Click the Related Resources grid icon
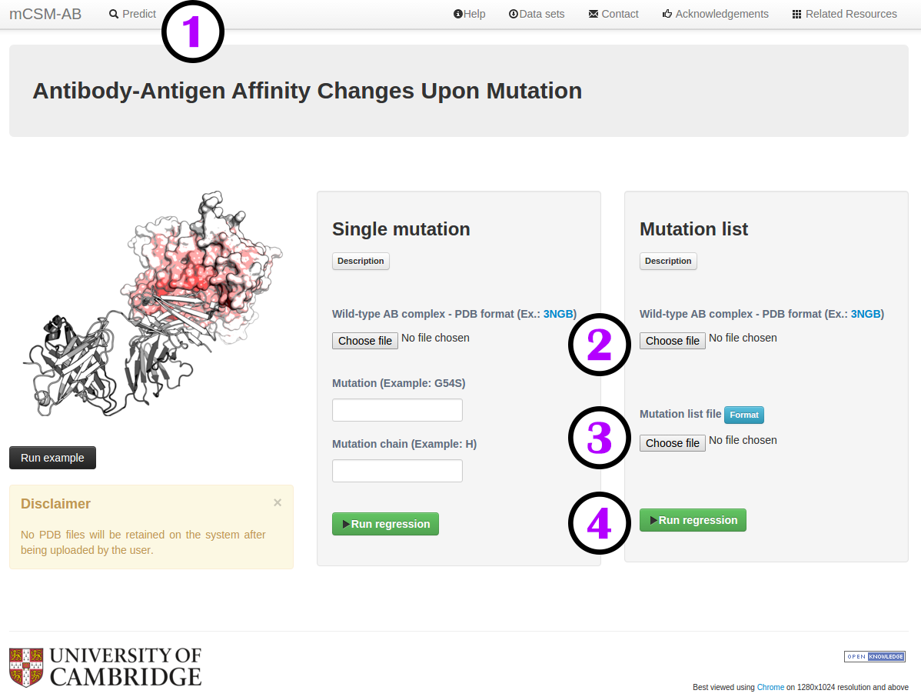Viewport: 921px width, 697px height. 796,14
